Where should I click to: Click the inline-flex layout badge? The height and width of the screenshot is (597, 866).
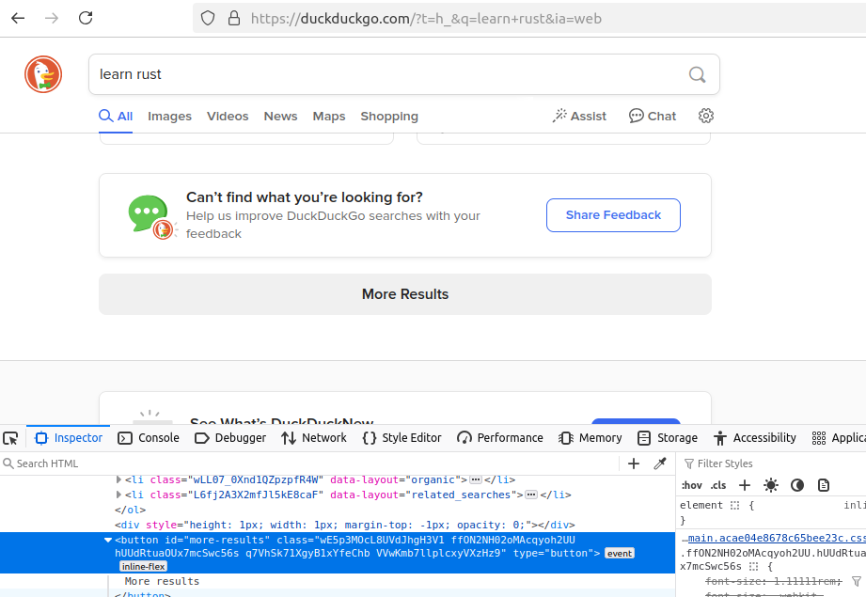click(144, 567)
